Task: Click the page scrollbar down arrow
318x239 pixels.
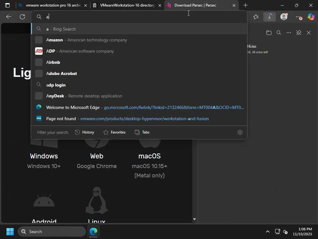Action: click(x=194, y=219)
